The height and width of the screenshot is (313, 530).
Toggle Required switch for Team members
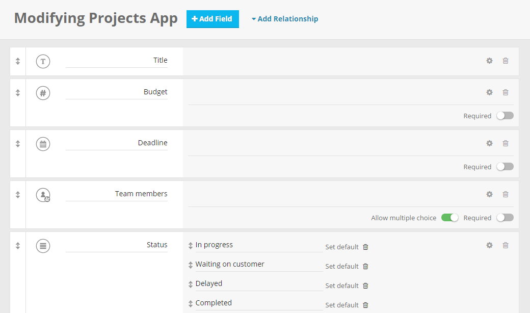click(x=505, y=218)
